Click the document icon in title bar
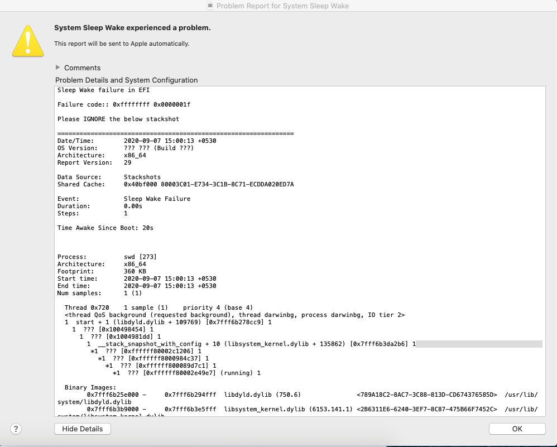The height and width of the screenshot is (447, 557). [x=210, y=6]
